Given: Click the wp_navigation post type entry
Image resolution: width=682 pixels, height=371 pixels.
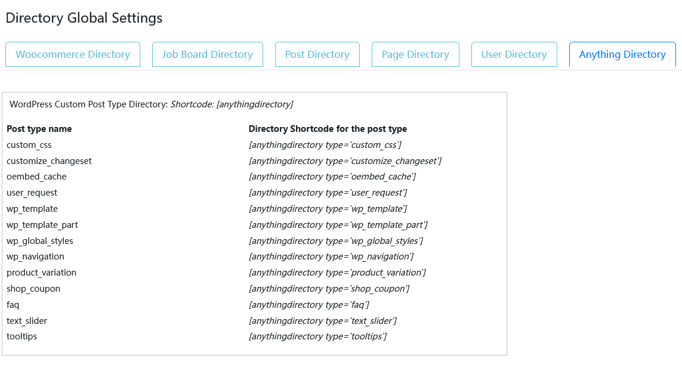Looking at the screenshot, I should click(35, 256).
